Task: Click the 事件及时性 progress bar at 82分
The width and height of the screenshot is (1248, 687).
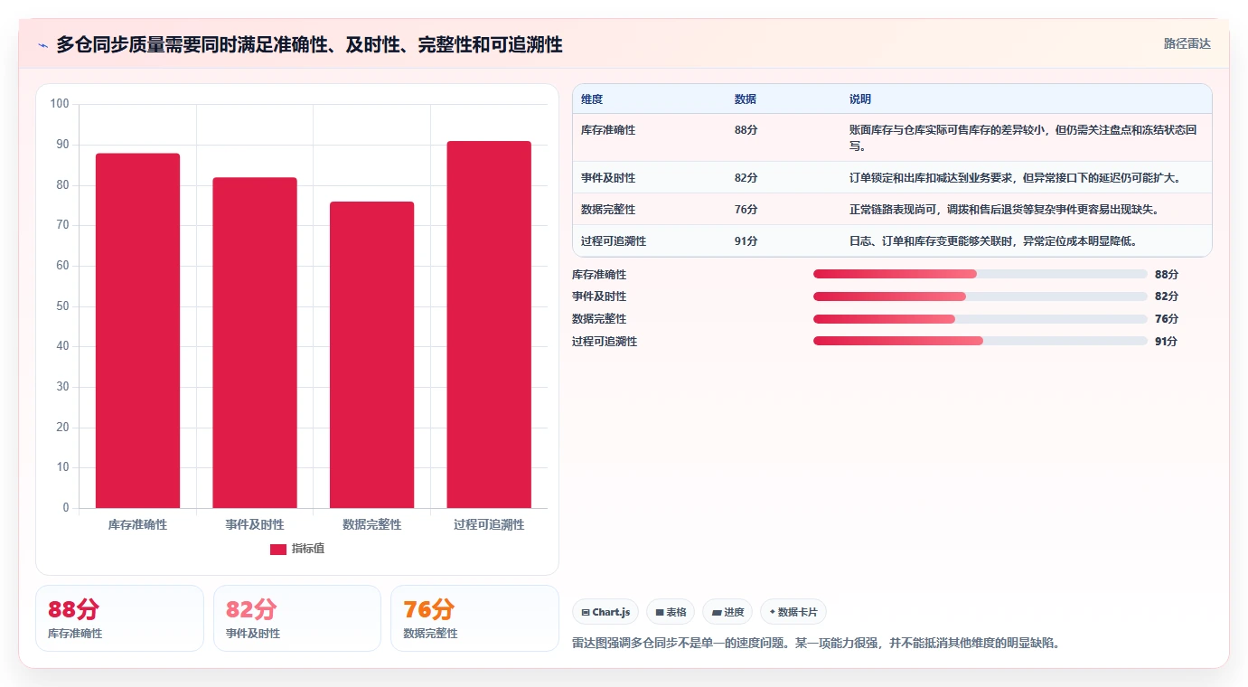Action: click(x=981, y=296)
